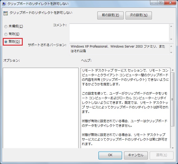Click the キャンセル button
Image resolution: width=178 pixels, height=164 pixels.
[x=136, y=155]
